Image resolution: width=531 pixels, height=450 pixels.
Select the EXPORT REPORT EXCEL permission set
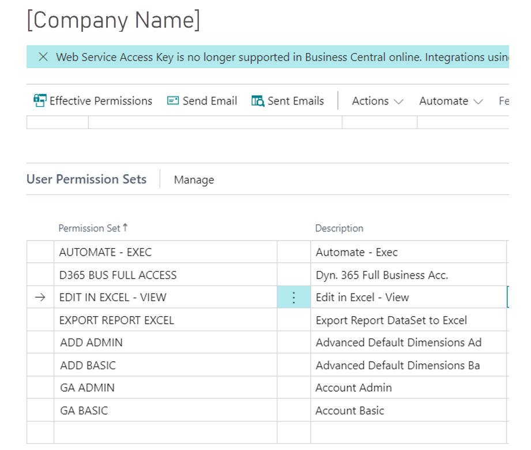click(116, 320)
